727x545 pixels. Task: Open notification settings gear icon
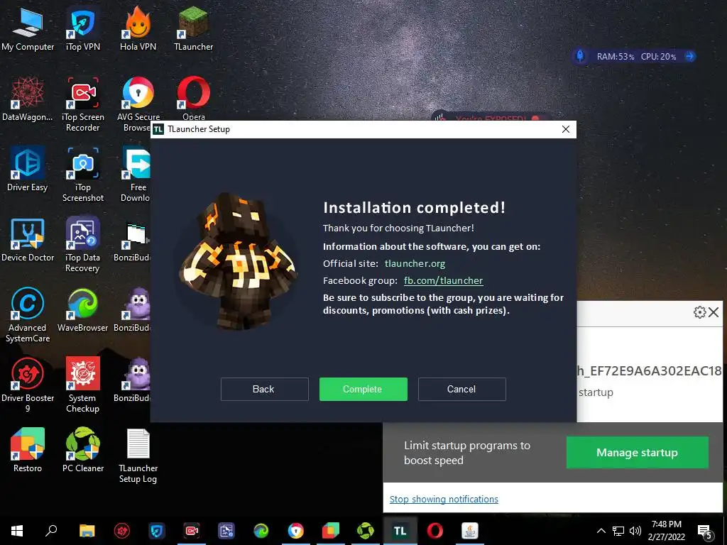click(x=699, y=312)
